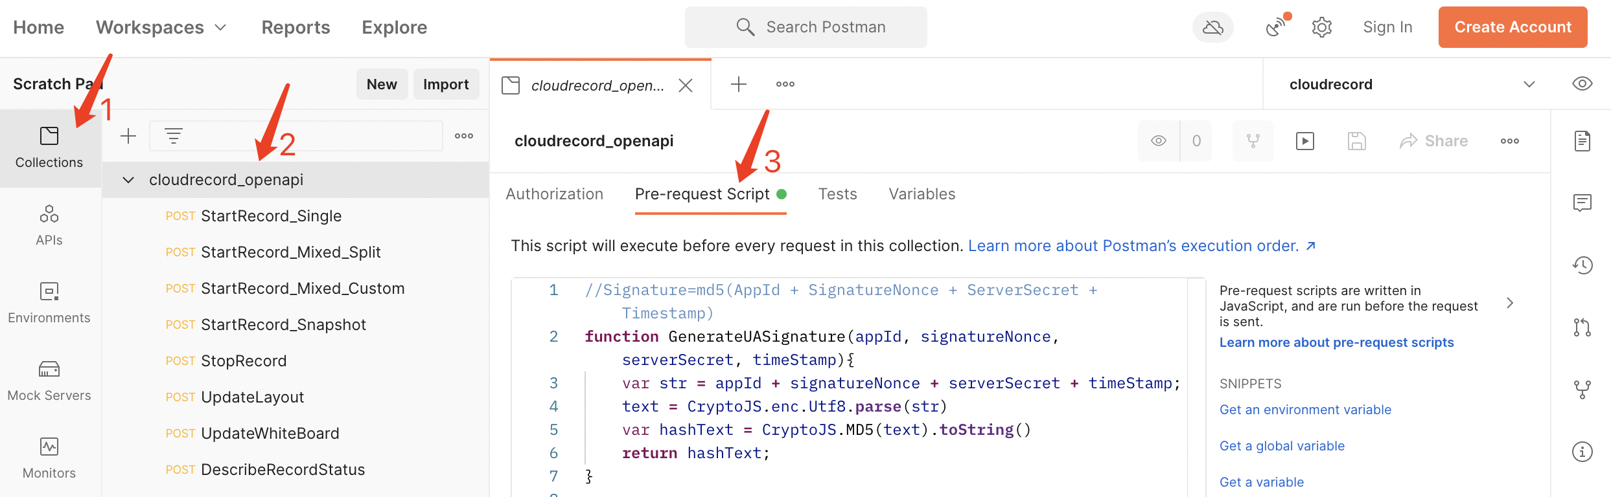1611x497 pixels.
Task: Open tab bar more options menu
Action: pos(785,84)
